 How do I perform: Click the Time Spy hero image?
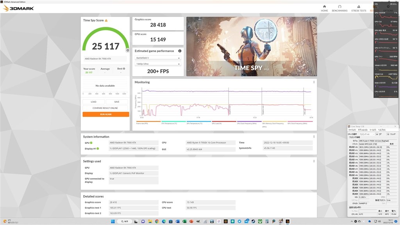coord(252,46)
